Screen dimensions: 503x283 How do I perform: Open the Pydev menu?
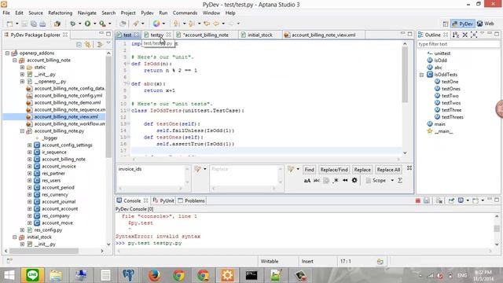pyautogui.click(x=147, y=13)
